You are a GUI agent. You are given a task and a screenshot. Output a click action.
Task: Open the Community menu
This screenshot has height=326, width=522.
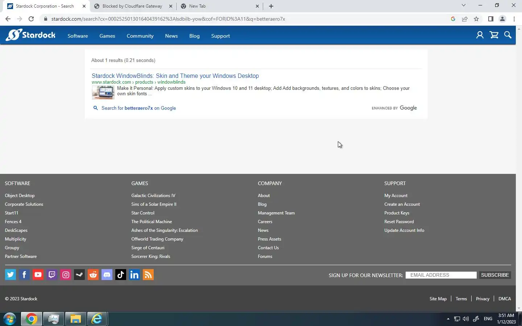tap(140, 36)
